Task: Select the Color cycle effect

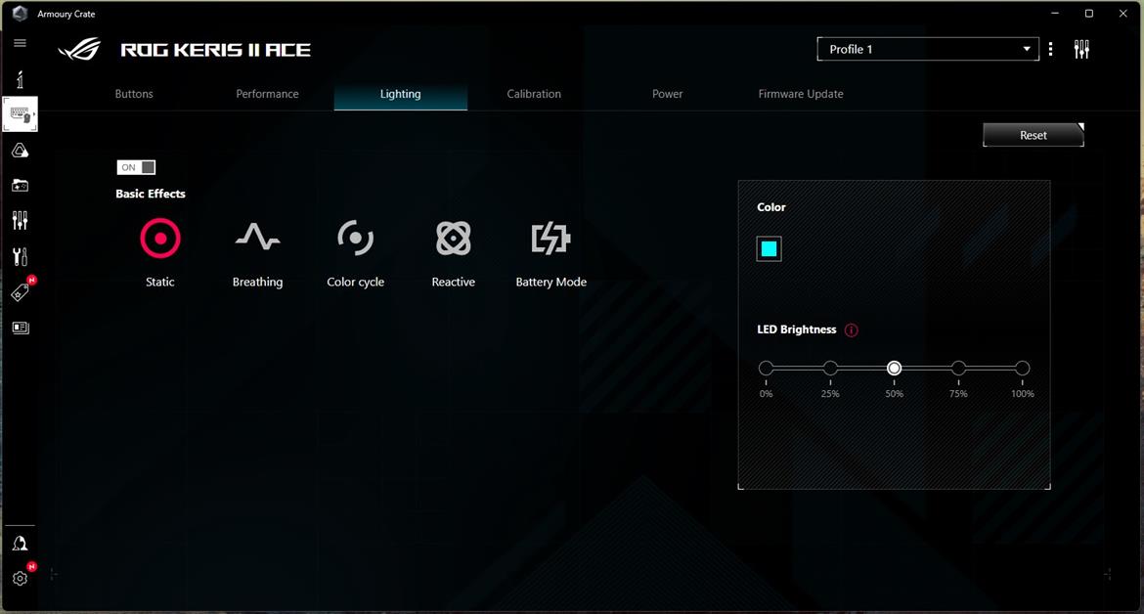Action: (x=355, y=238)
